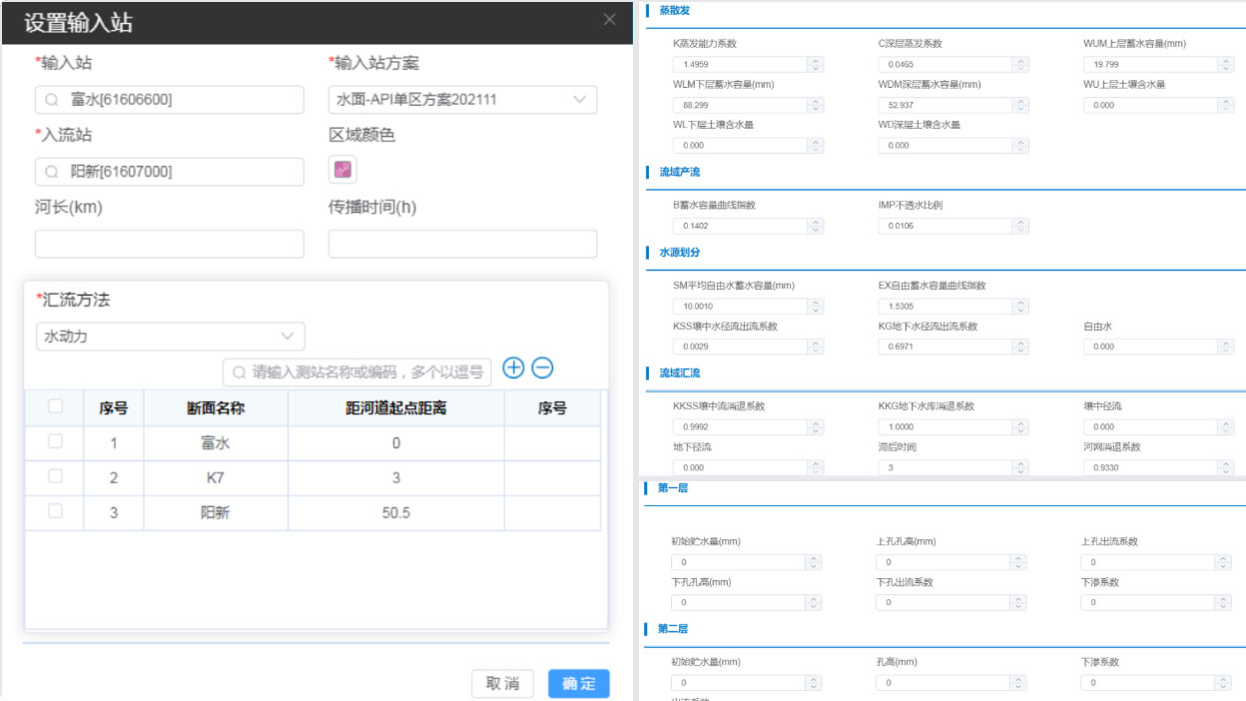Click the 距河道起点距离 column header
Screen dimensions: 1246x701
click(396, 407)
